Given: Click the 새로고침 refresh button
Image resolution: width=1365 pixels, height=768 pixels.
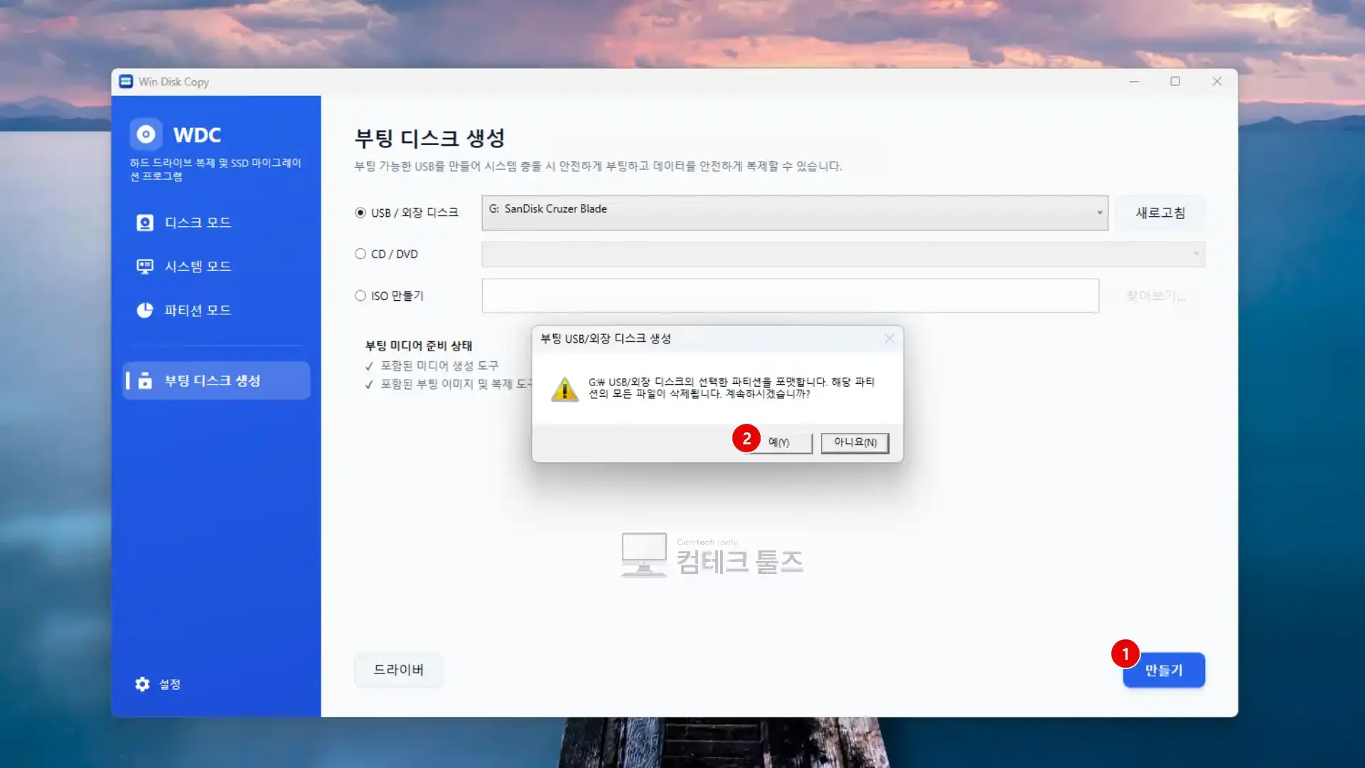Looking at the screenshot, I should tap(1160, 213).
